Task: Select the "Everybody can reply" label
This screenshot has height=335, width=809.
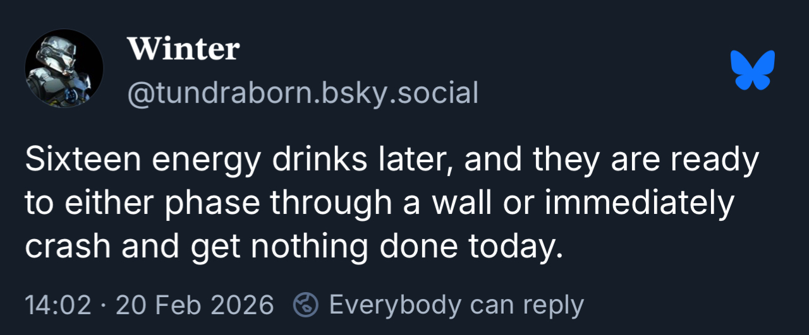Action: (456, 305)
